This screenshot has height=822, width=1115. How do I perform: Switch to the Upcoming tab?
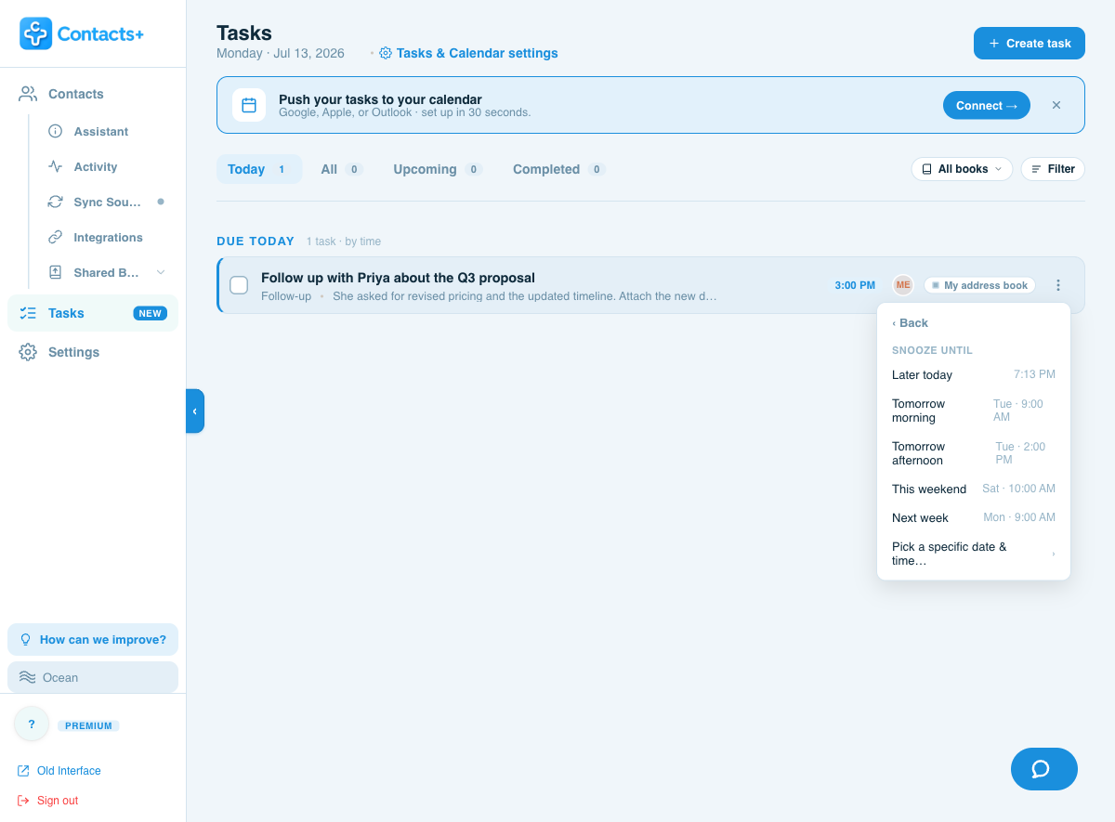point(437,169)
